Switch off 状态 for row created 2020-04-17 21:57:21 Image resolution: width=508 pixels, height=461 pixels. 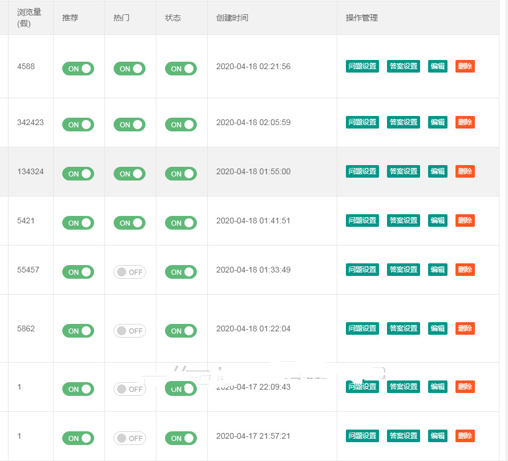tap(180, 438)
